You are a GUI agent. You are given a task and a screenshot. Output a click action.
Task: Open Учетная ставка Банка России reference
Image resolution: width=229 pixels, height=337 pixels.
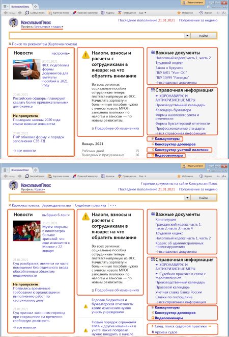[179, 292]
